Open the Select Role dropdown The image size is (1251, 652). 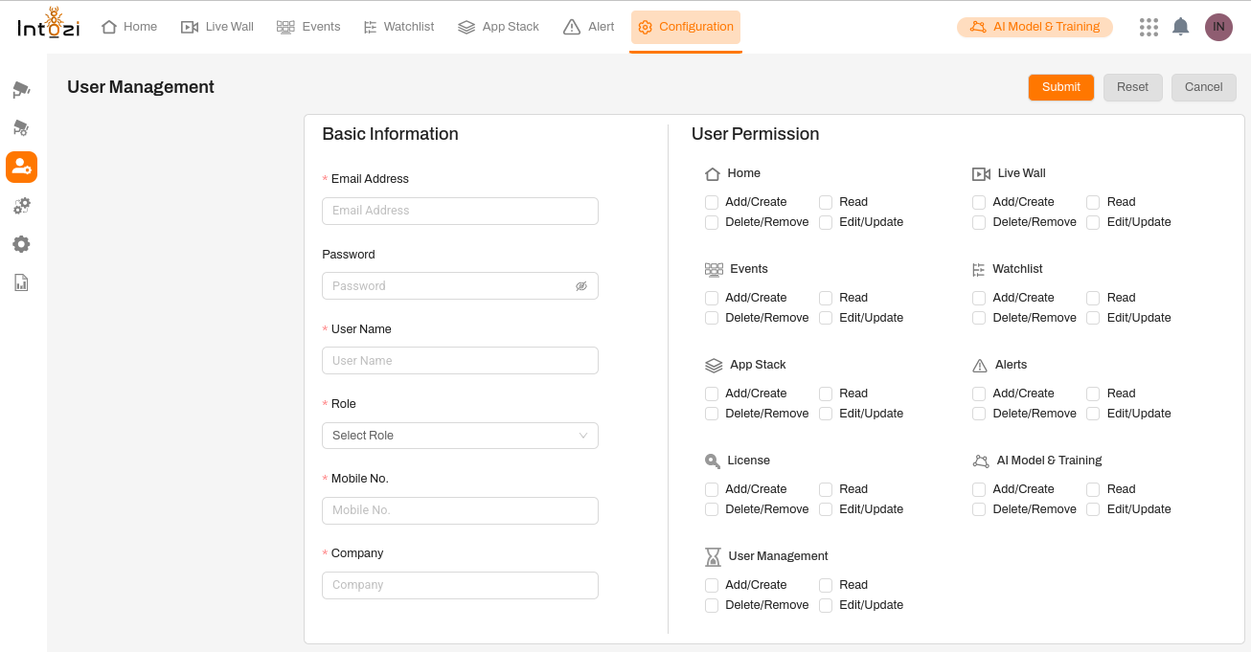click(460, 435)
